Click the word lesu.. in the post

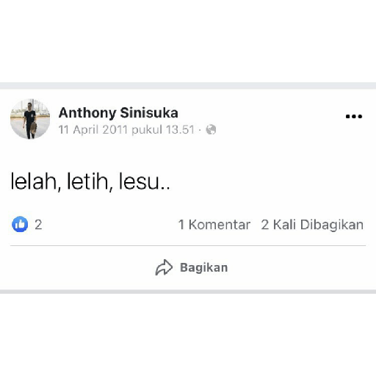pyautogui.click(x=144, y=181)
